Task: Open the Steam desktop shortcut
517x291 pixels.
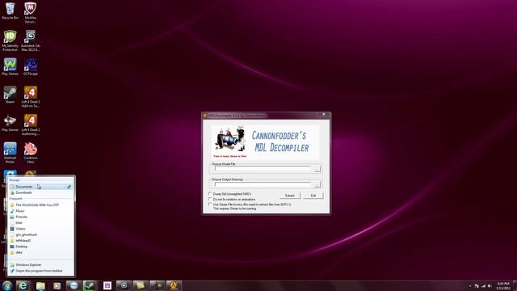Action: pos(10,95)
